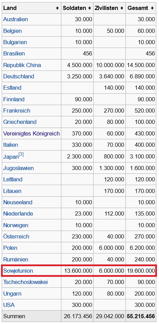Open the Australien link
159x324 pixels.
coord(15,20)
